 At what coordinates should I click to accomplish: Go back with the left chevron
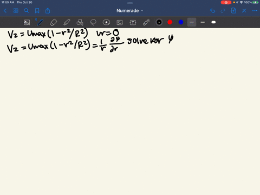(5, 11)
